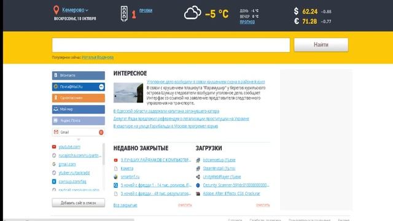393x221 pixels.
Task: Open the news thumbnail of ship at sea
Action: coord(128,93)
